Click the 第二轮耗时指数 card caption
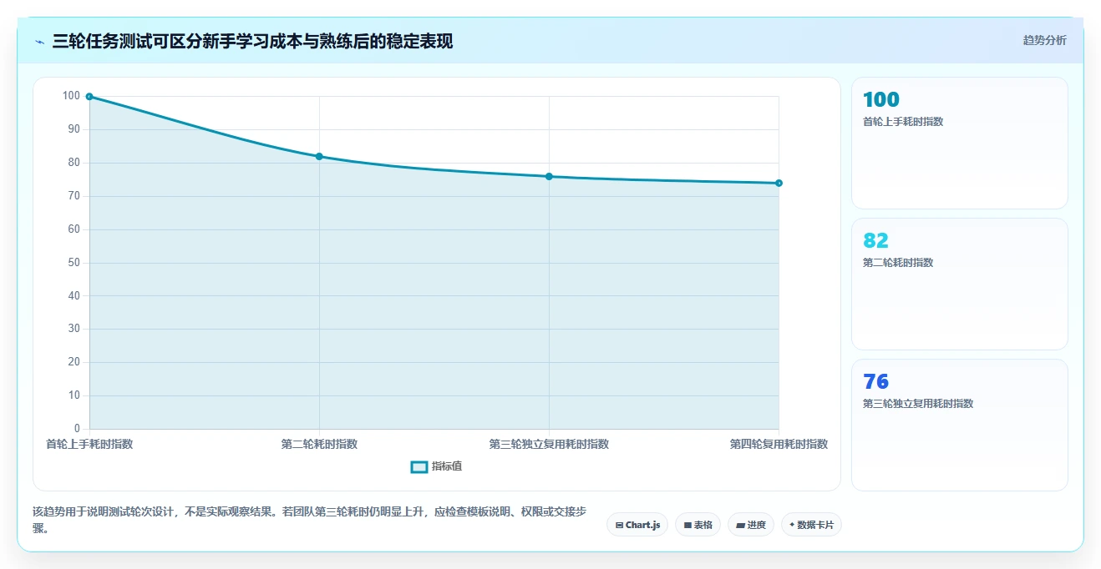 pyautogui.click(x=898, y=263)
